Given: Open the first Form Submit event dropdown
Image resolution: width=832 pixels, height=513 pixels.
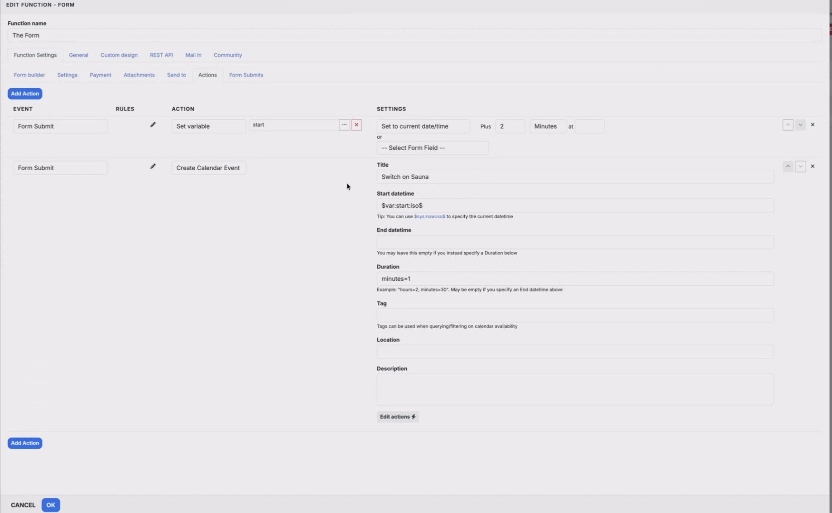Looking at the screenshot, I should coord(60,126).
